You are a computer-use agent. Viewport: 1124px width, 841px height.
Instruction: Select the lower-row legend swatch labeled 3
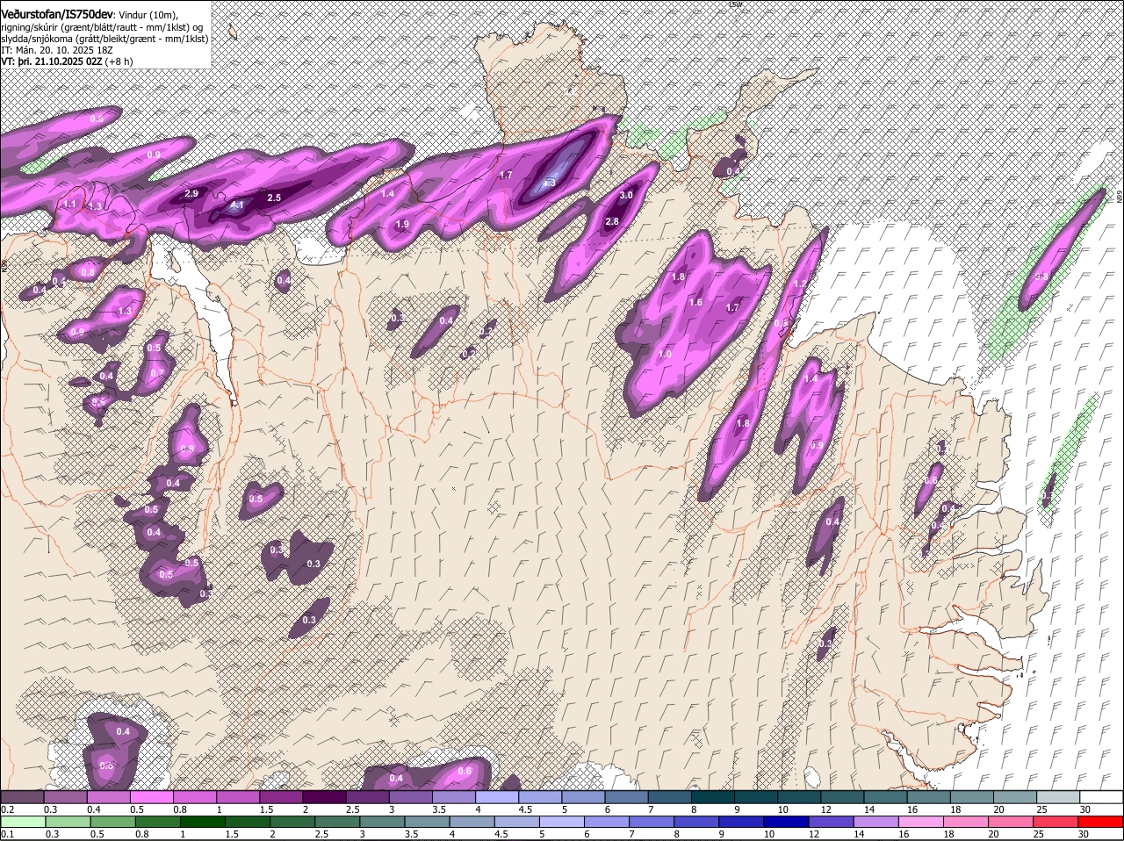(x=384, y=823)
